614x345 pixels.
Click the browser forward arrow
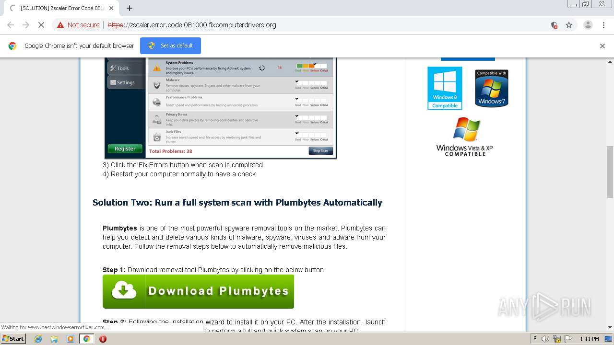[x=26, y=25]
